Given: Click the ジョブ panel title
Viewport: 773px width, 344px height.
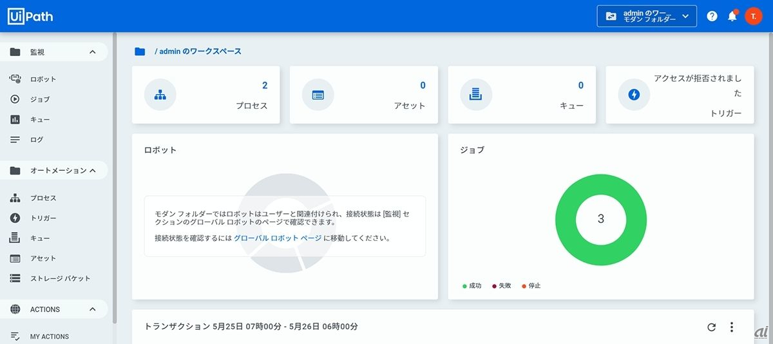Looking at the screenshot, I should pos(472,150).
